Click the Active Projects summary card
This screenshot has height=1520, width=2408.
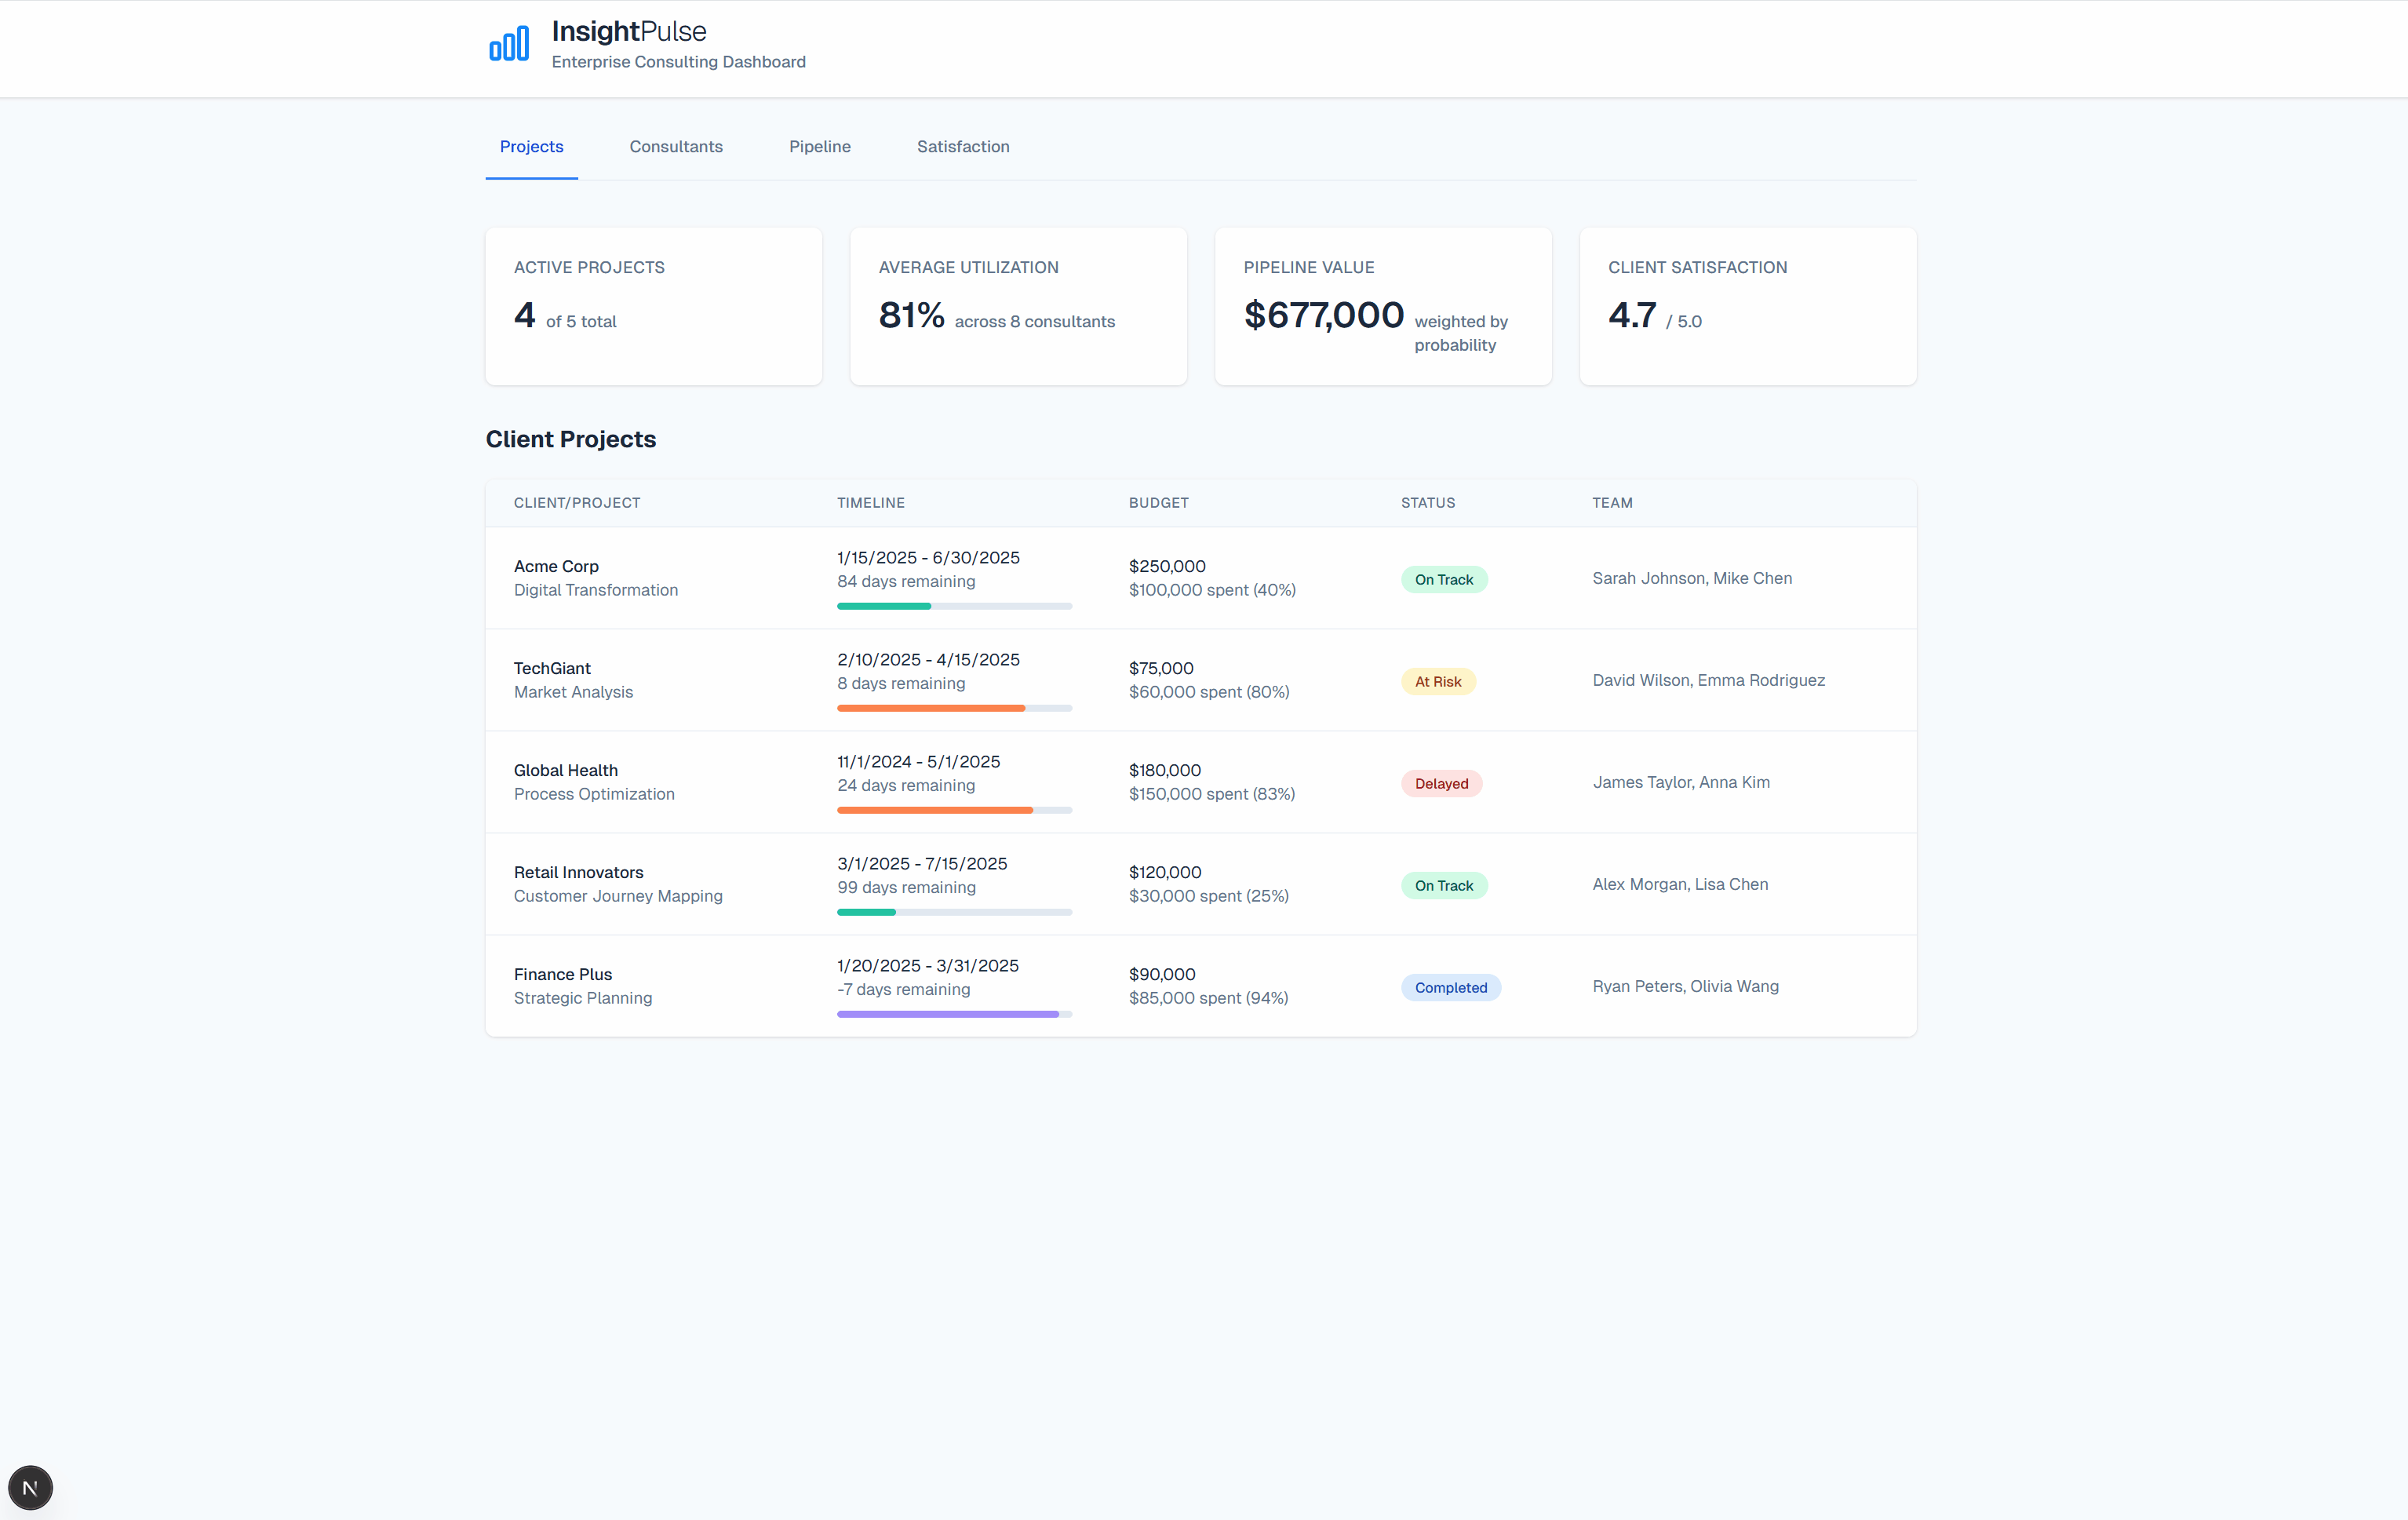[653, 306]
